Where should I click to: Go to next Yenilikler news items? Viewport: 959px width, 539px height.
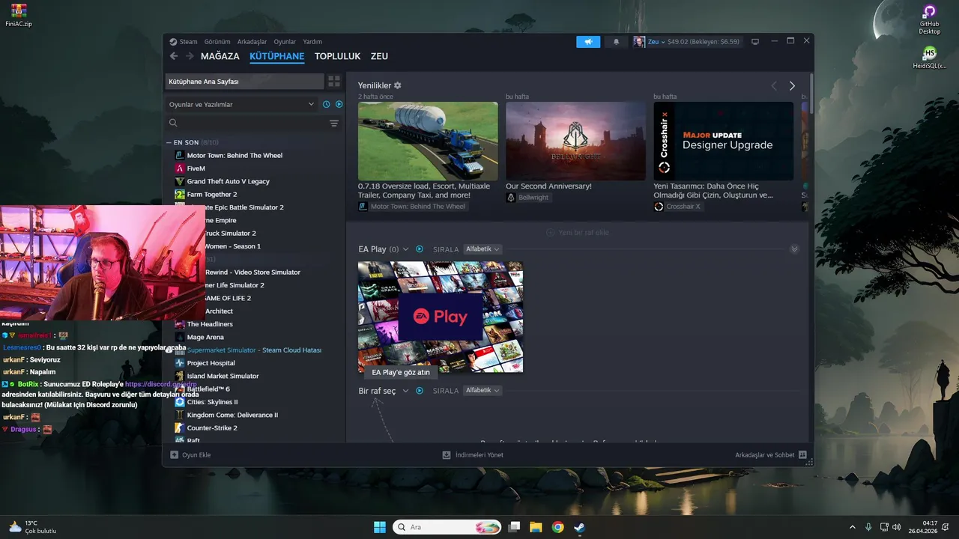(x=792, y=86)
